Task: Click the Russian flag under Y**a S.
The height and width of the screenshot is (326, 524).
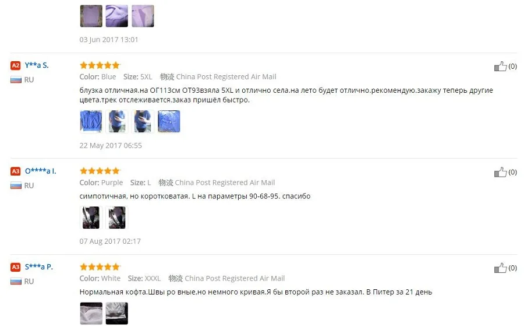Action: (16, 80)
